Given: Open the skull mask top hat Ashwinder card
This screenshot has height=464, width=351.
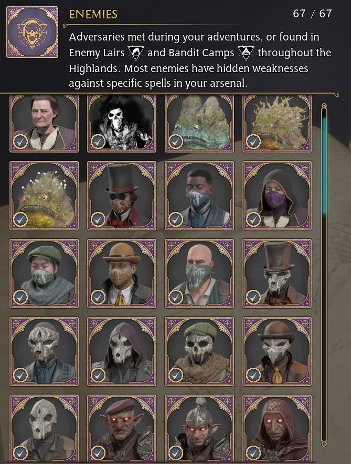Looking at the screenshot, I should pos(277,274).
